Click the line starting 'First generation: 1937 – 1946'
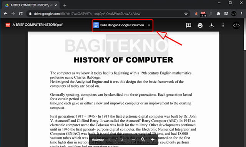The height and width of the screenshot is (147, 246). 123,116
